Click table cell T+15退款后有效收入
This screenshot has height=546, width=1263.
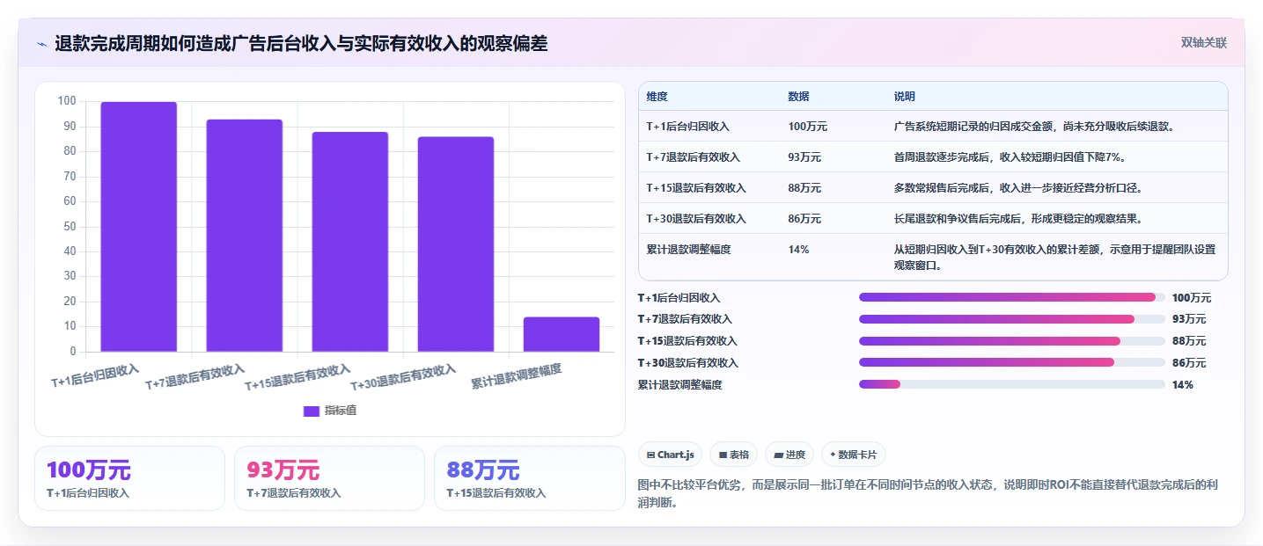pyautogui.click(x=696, y=188)
